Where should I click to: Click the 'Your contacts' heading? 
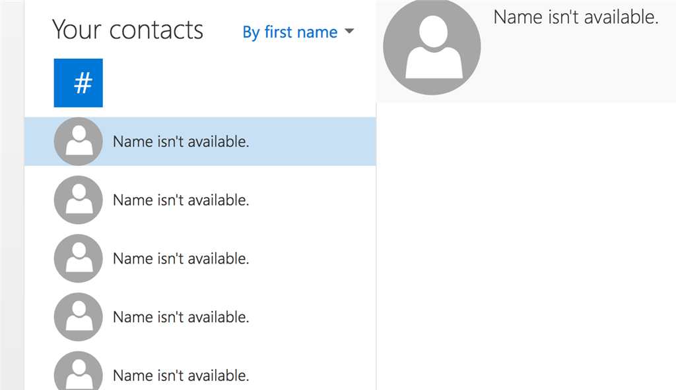(127, 30)
